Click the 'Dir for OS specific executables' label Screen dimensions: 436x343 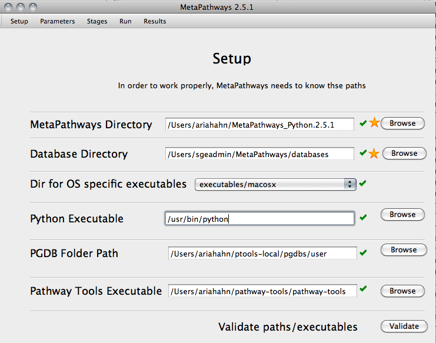click(x=108, y=184)
